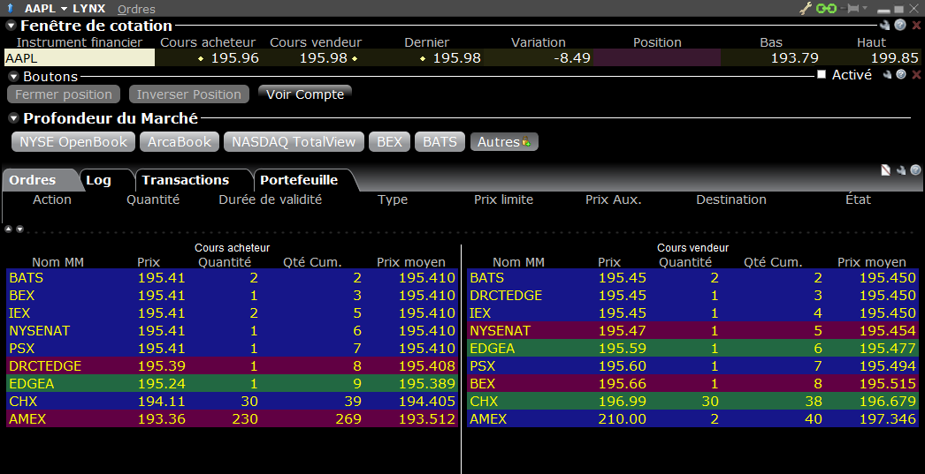Switch to the Transactions tab
Screen dimensions: 925x474
[185, 180]
